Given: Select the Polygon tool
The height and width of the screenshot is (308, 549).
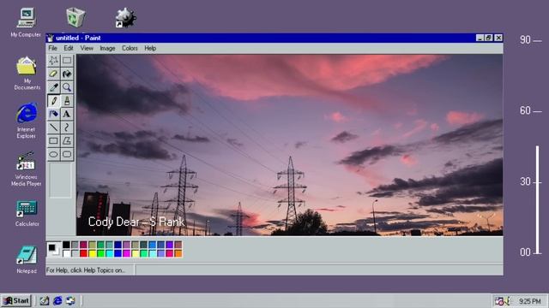Looking at the screenshot, I should point(67,140).
